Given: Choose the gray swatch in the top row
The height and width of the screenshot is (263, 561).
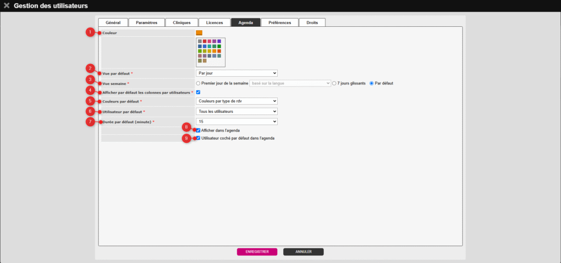Looking at the screenshot, I should [200, 41].
